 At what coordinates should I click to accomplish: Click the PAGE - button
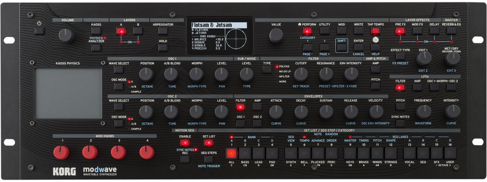click(308, 47)
